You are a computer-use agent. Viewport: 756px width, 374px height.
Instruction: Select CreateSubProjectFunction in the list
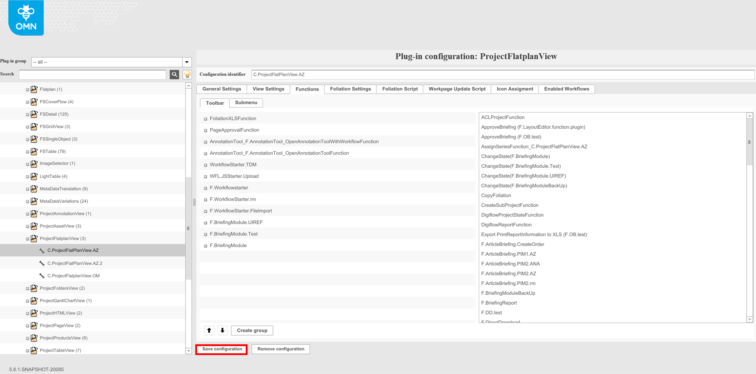pyautogui.click(x=510, y=205)
